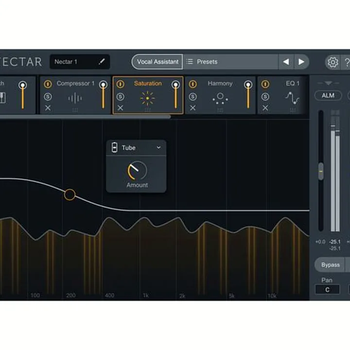Image resolution: width=350 pixels, height=350 pixels.
Task: Toggle Harmony module power
Action: (x=193, y=84)
